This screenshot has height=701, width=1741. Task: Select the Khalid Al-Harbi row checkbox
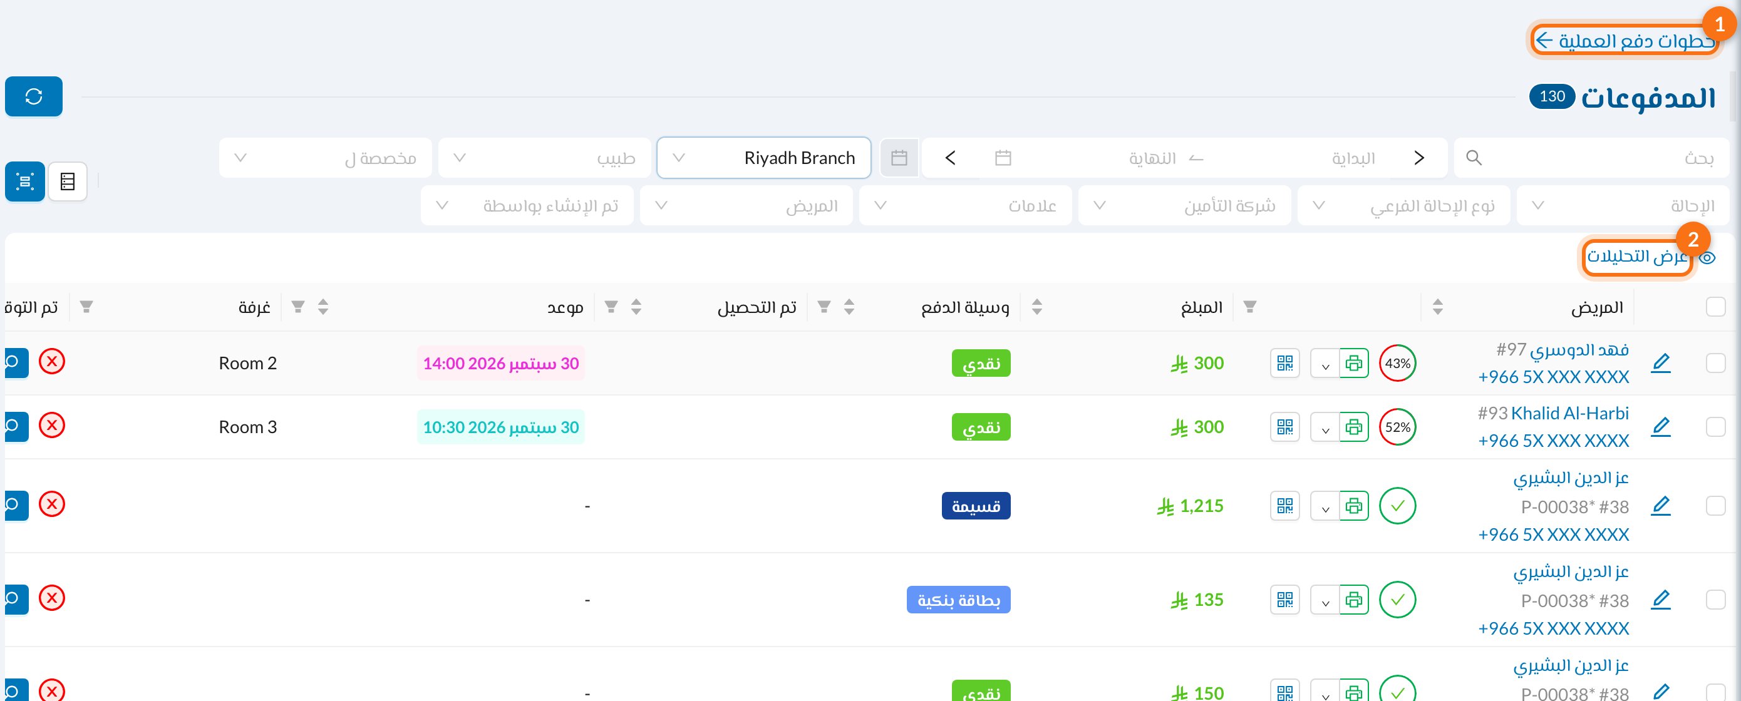point(1715,427)
